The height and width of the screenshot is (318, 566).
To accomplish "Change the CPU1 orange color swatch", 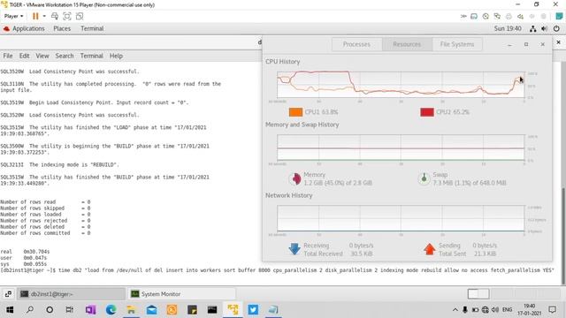I will pyautogui.click(x=295, y=112).
